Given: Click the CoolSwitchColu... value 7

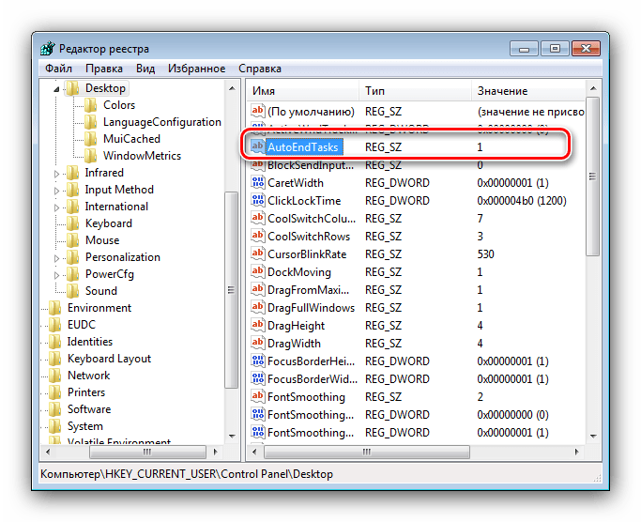Looking at the screenshot, I should 480,218.
